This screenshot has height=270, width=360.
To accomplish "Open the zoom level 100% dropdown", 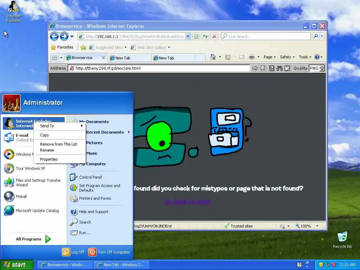I will tap(317, 226).
